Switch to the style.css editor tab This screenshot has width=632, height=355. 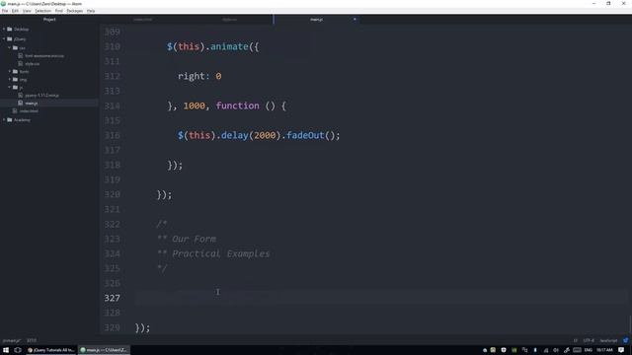pyautogui.click(x=230, y=20)
